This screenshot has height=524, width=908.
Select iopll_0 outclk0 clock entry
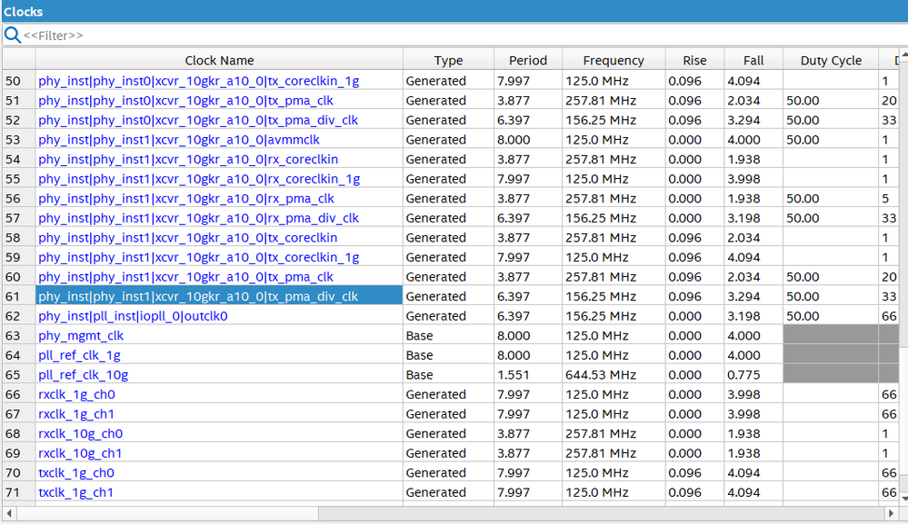(x=133, y=316)
